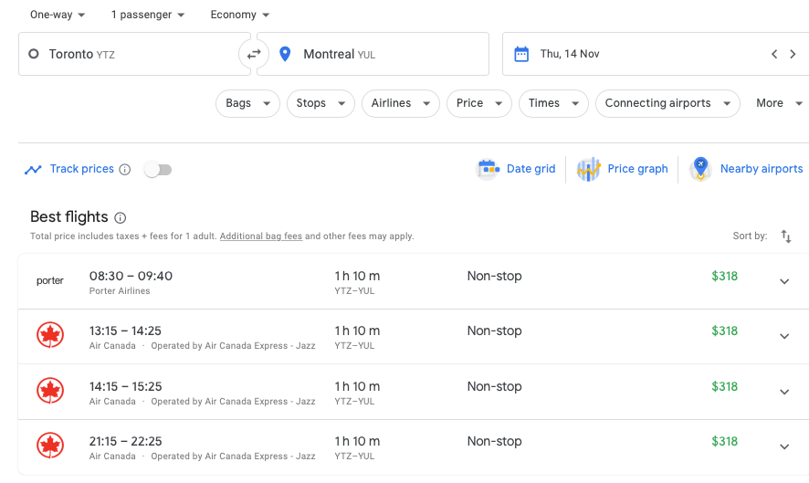The width and height of the screenshot is (809, 483).
Task: Open the Times filter
Action: point(553,103)
